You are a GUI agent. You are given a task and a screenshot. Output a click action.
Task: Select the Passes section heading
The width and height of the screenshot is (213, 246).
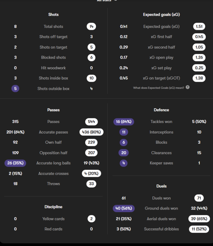pos(53,110)
